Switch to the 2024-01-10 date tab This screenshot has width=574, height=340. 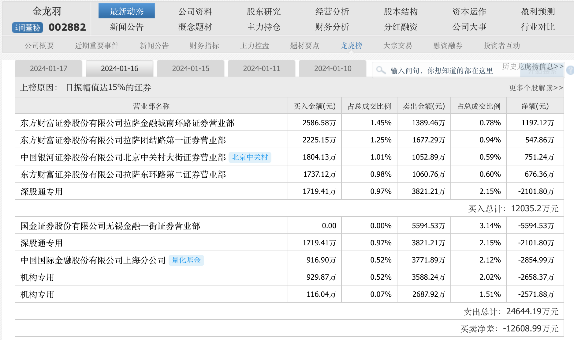333,69
